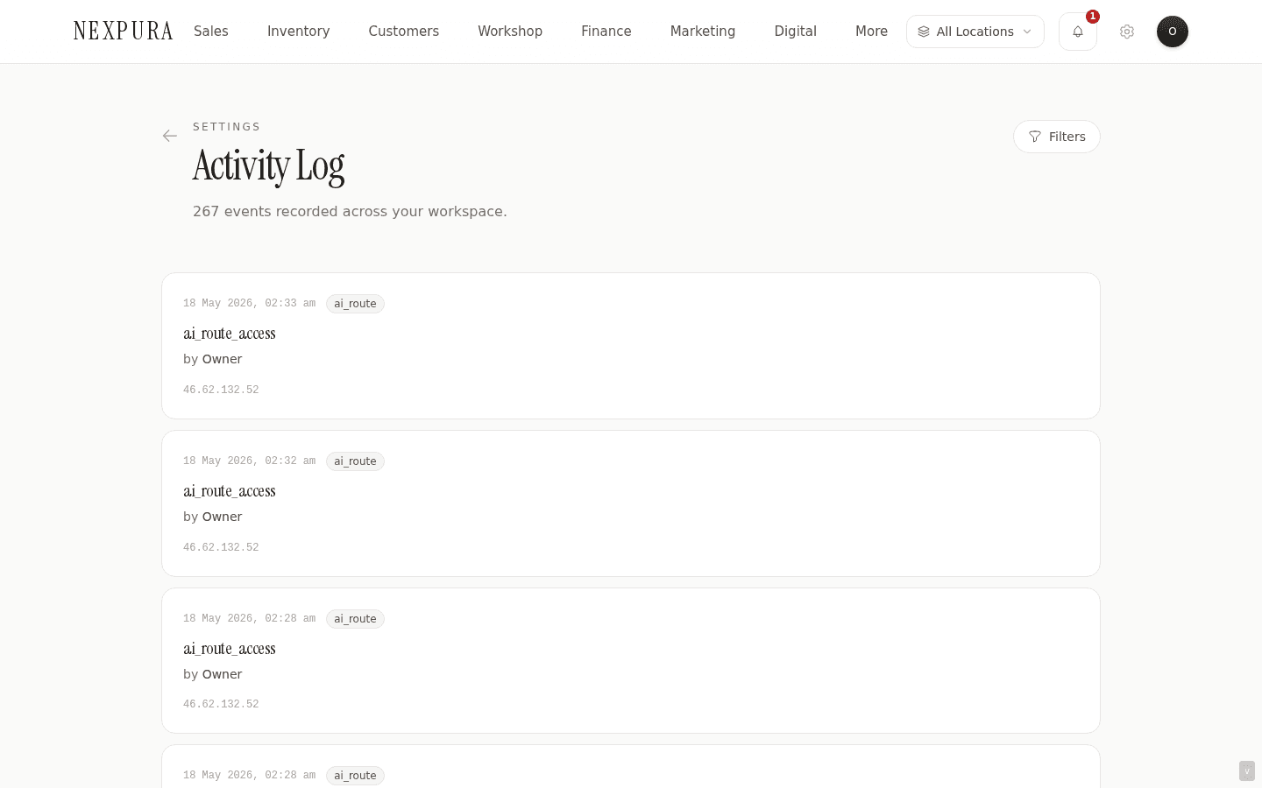Screen dimensions: 1262x788
Task: Click 'by Owner' in the 02:32 am entry
Action: (213, 517)
